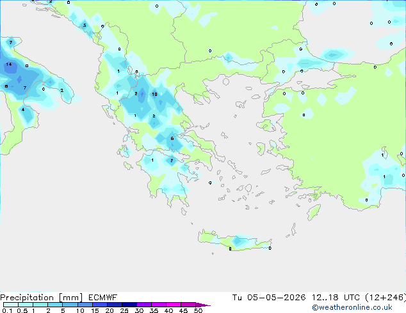The image size is (406, 313).
Task: Click the legend scale label '45'
Action: click(183, 310)
